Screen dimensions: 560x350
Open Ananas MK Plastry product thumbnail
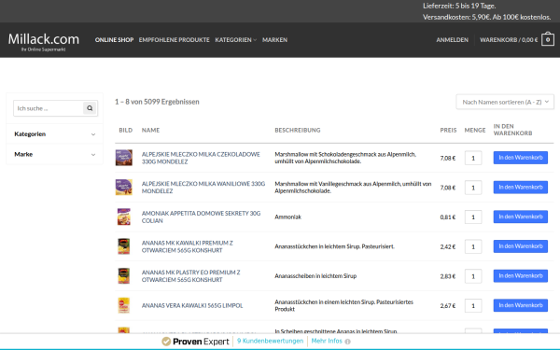tap(124, 276)
